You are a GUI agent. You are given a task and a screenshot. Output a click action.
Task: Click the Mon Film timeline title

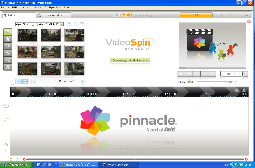click(23, 89)
